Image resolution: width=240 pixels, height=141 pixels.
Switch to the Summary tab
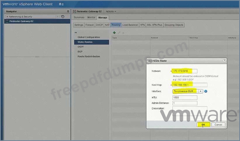[79, 17]
